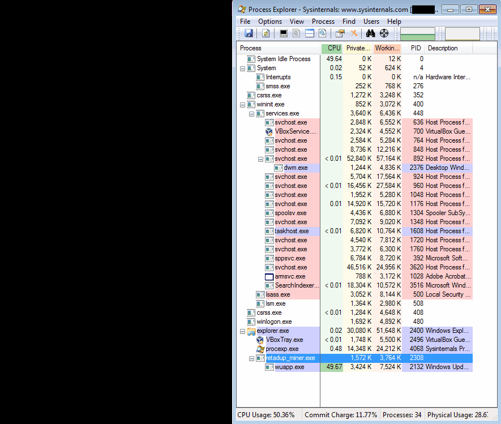Click the Process Explorer title bar icon
Viewport: 501px width, 424px height.
point(242,9)
